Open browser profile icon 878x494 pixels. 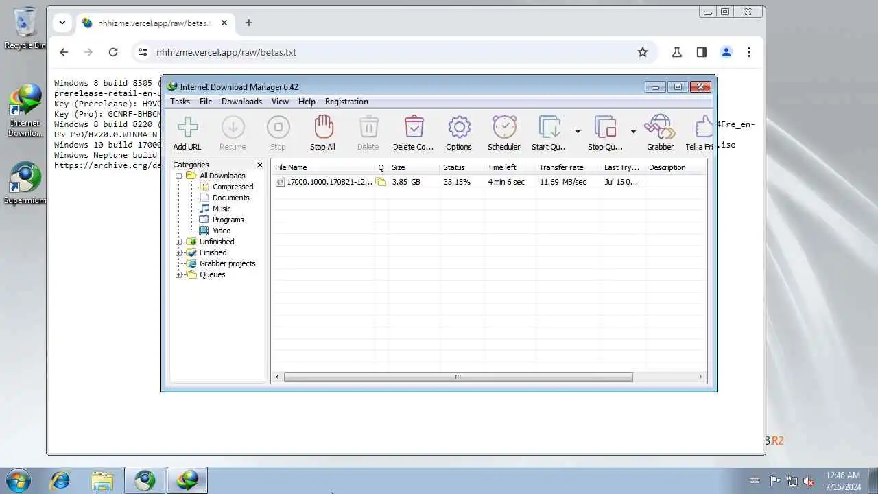point(726,52)
